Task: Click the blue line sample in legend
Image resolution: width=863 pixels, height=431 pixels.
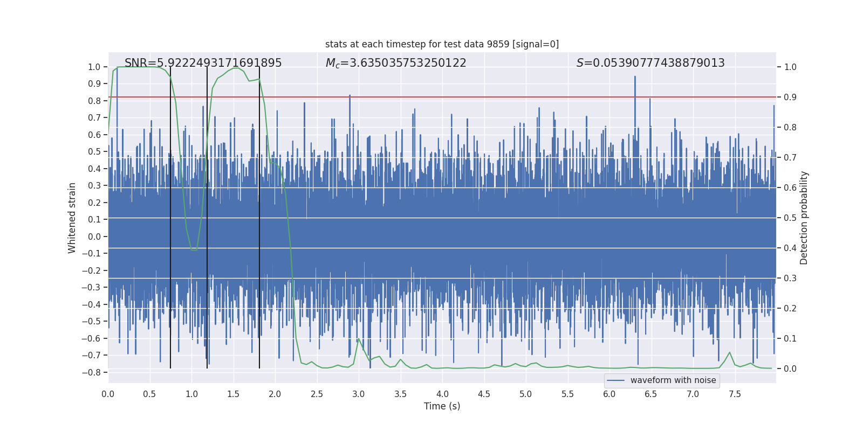Action: click(615, 380)
